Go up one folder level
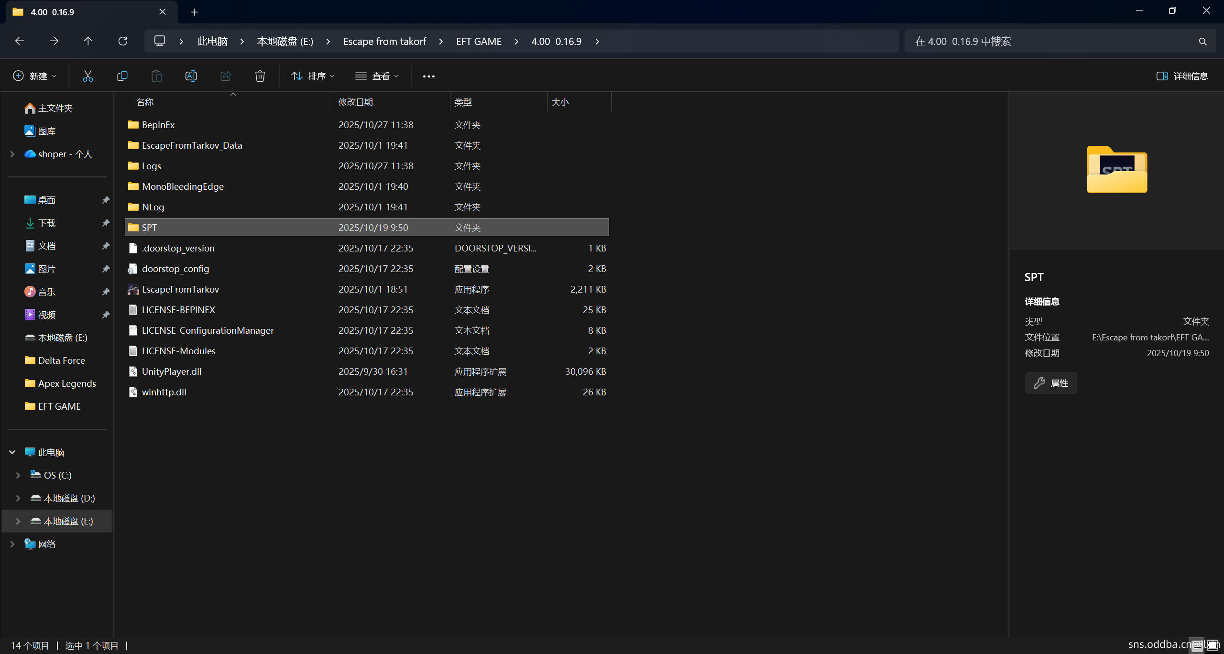Viewport: 1224px width, 654px height. (x=88, y=41)
